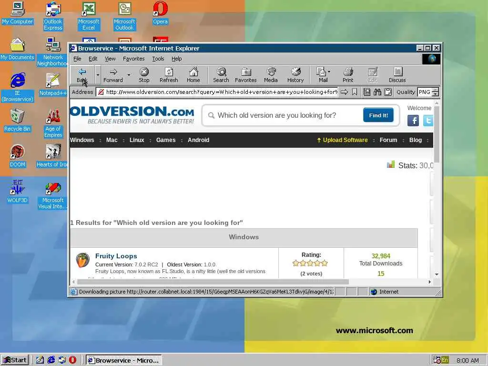Increase Quality with the up stepper

click(436, 90)
